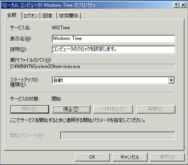The image size is (188, 165).
Task: Click the dialog title bar
Action: pyautogui.click(x=86, y=5)
